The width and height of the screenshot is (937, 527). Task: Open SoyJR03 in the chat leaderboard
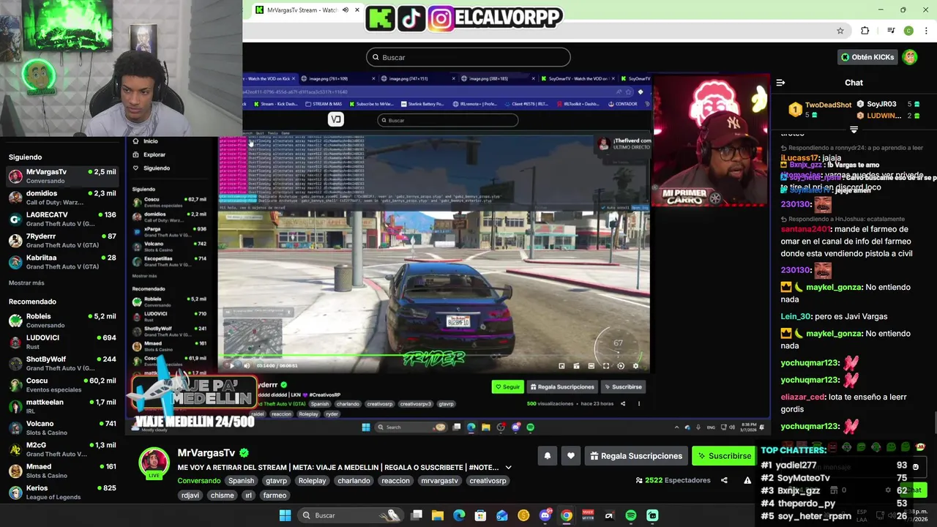point(881,105)
